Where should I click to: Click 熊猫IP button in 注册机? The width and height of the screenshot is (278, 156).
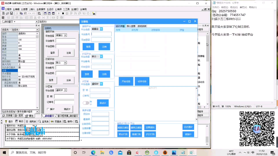click(188, 134)
